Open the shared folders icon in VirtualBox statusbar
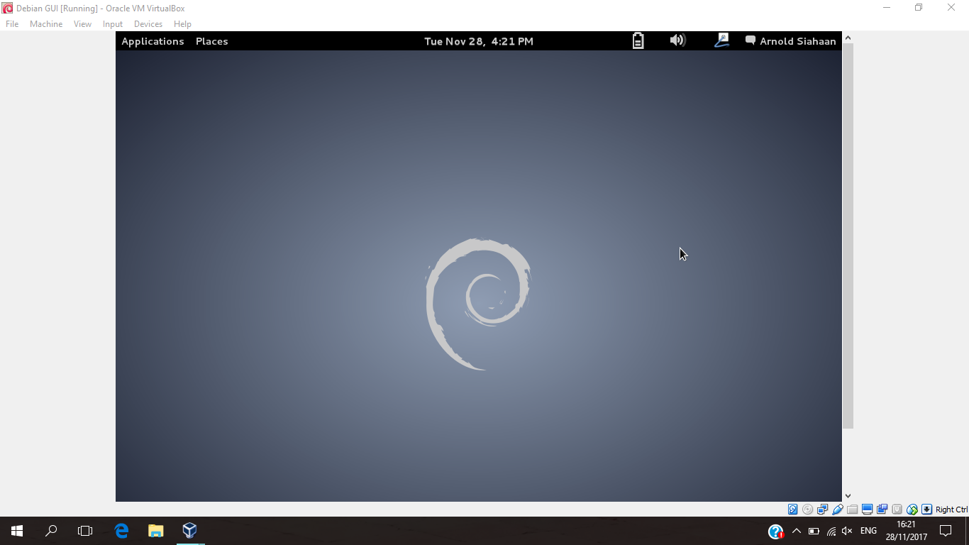This screenshot has width=969, height=545. pyautogui.click(x=852, y=509)
